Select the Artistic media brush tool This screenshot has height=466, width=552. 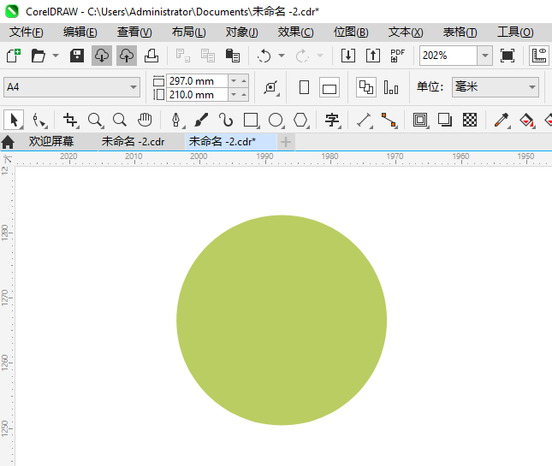(x=201, y=120)
